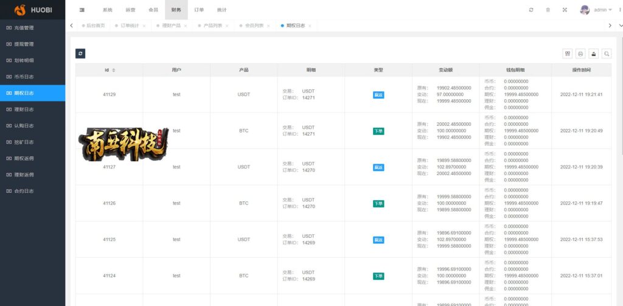Image resolution: width=623 pixels, height=306 pixels.
Task: Open the 运营 top menu
Action: pyautogui.click(x=130, y=10)
